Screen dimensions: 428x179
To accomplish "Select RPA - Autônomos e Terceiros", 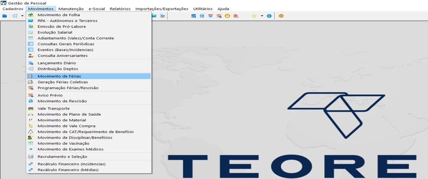I will click(x=88, y=21).
